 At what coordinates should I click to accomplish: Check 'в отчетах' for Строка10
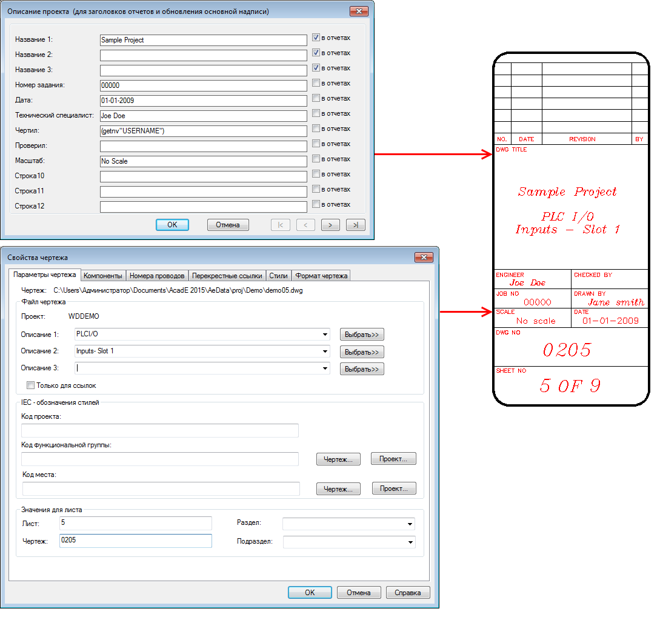click(x=316, y=174)
